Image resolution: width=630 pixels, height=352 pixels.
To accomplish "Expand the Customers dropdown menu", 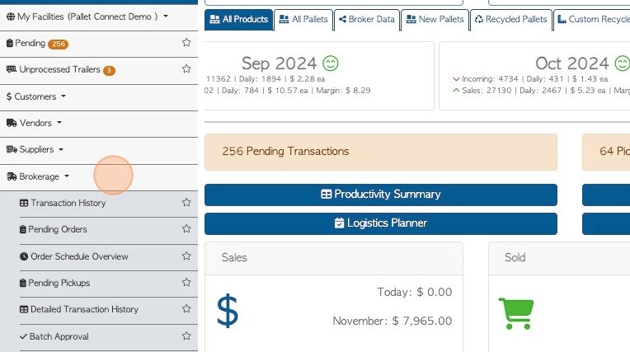I will 36,96.
